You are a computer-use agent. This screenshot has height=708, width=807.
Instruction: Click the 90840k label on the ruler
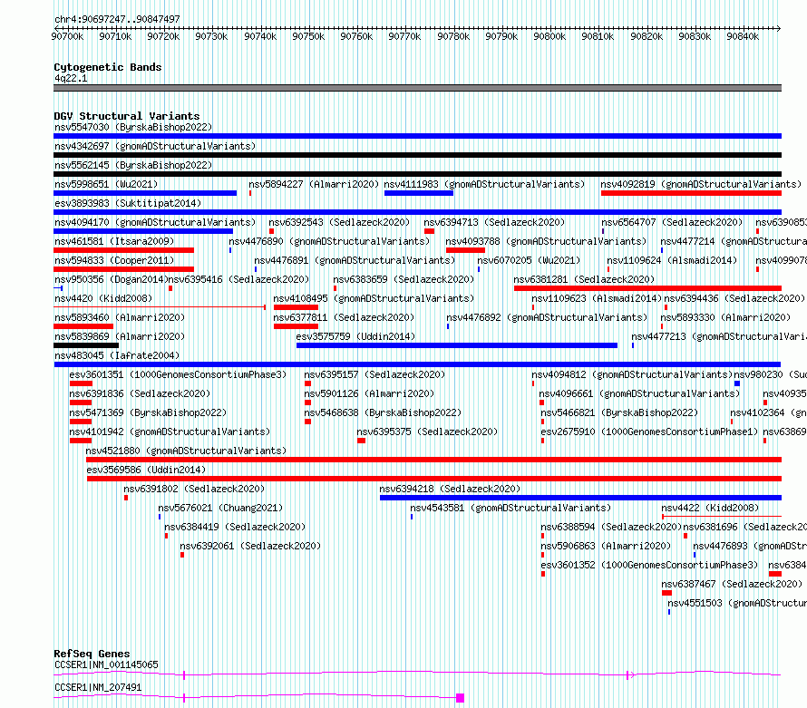pyautogui.click(x=743, y=36)
